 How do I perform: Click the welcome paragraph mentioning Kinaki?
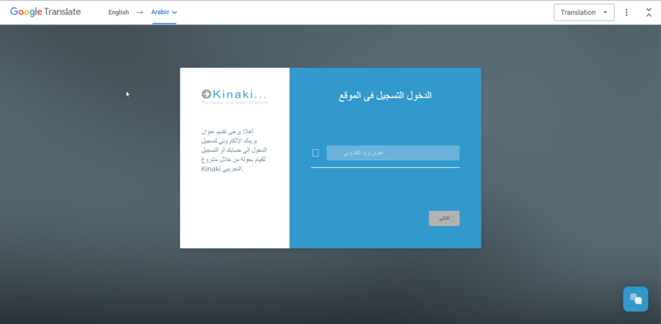point(234,150)
